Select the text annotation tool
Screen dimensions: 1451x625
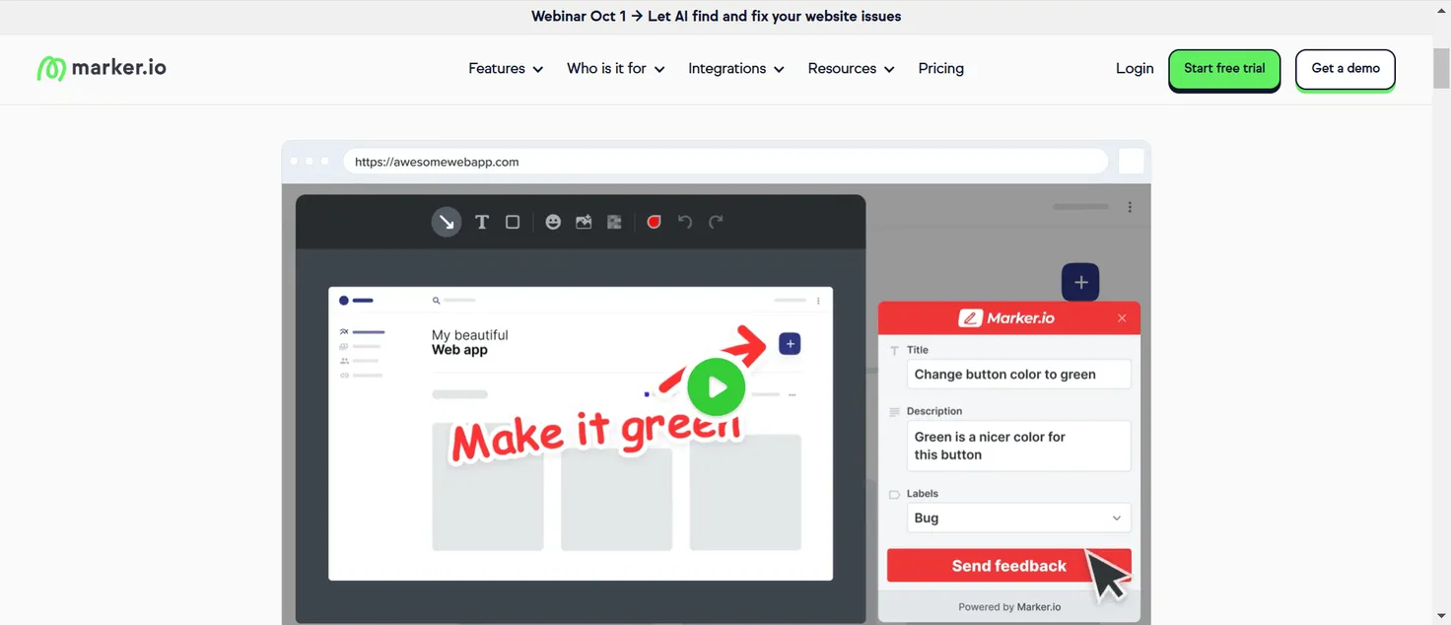coord(482,222)
